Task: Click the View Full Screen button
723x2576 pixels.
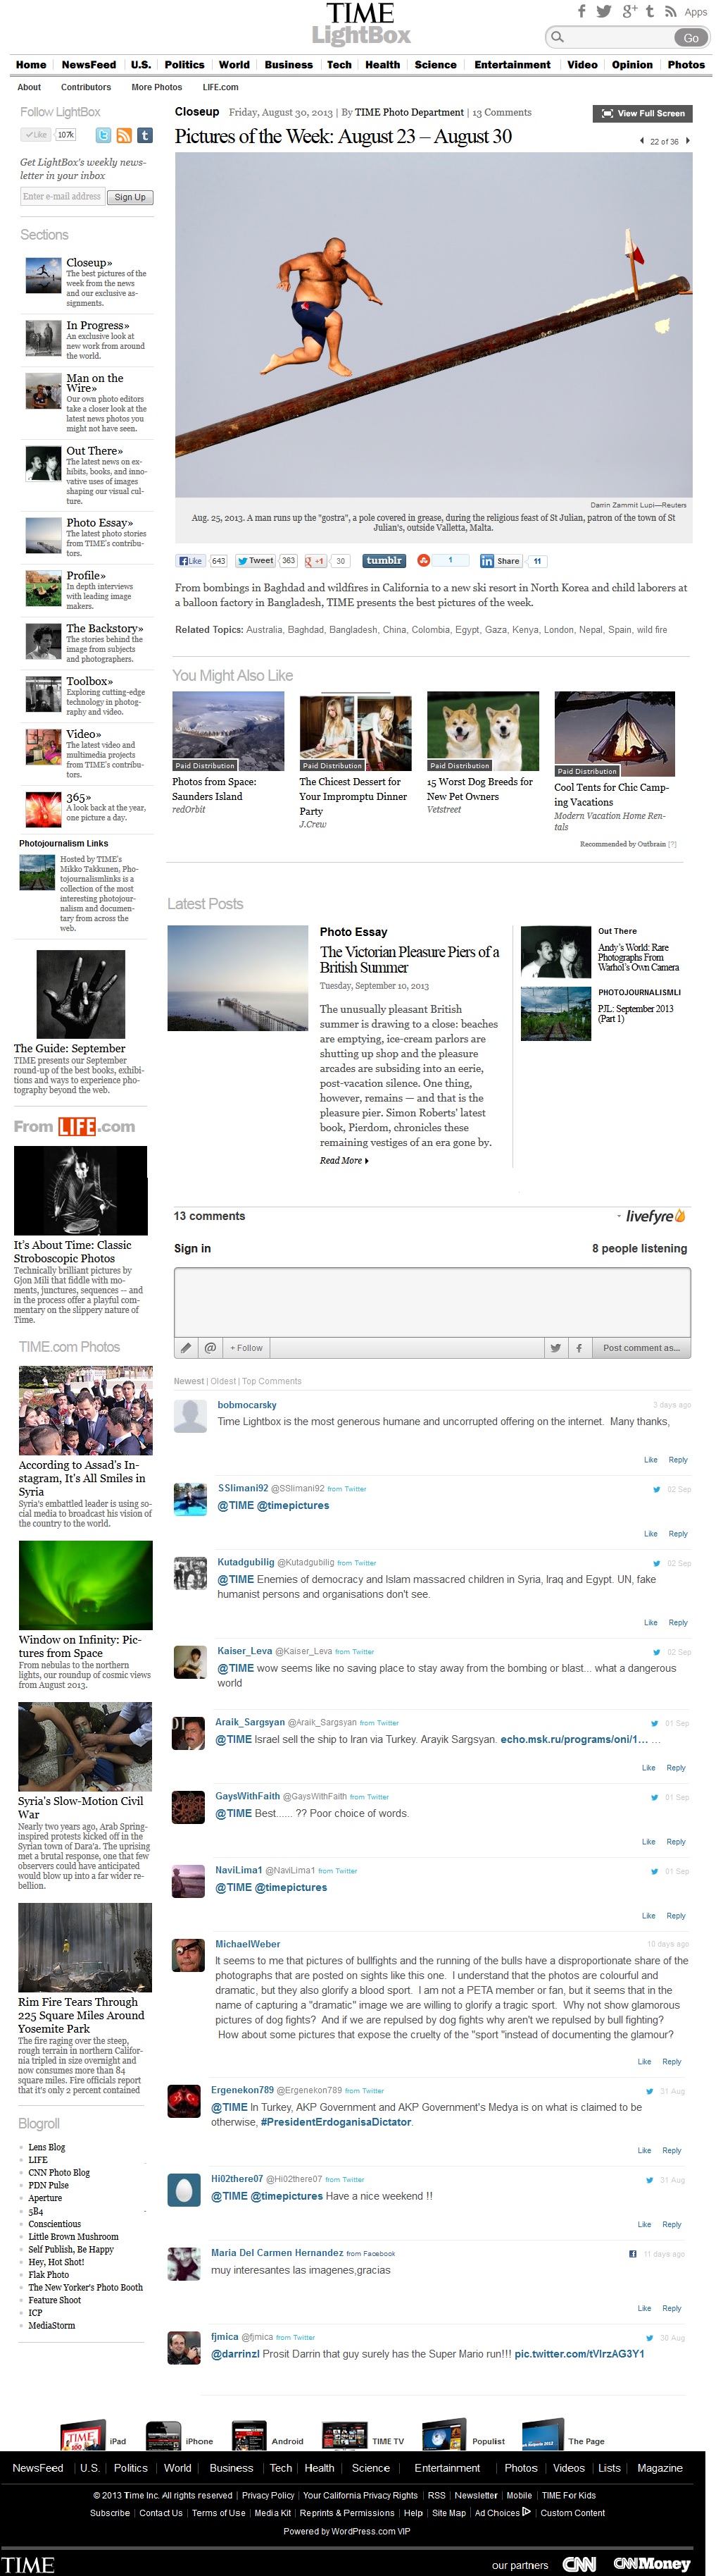Action: [642, 113]
